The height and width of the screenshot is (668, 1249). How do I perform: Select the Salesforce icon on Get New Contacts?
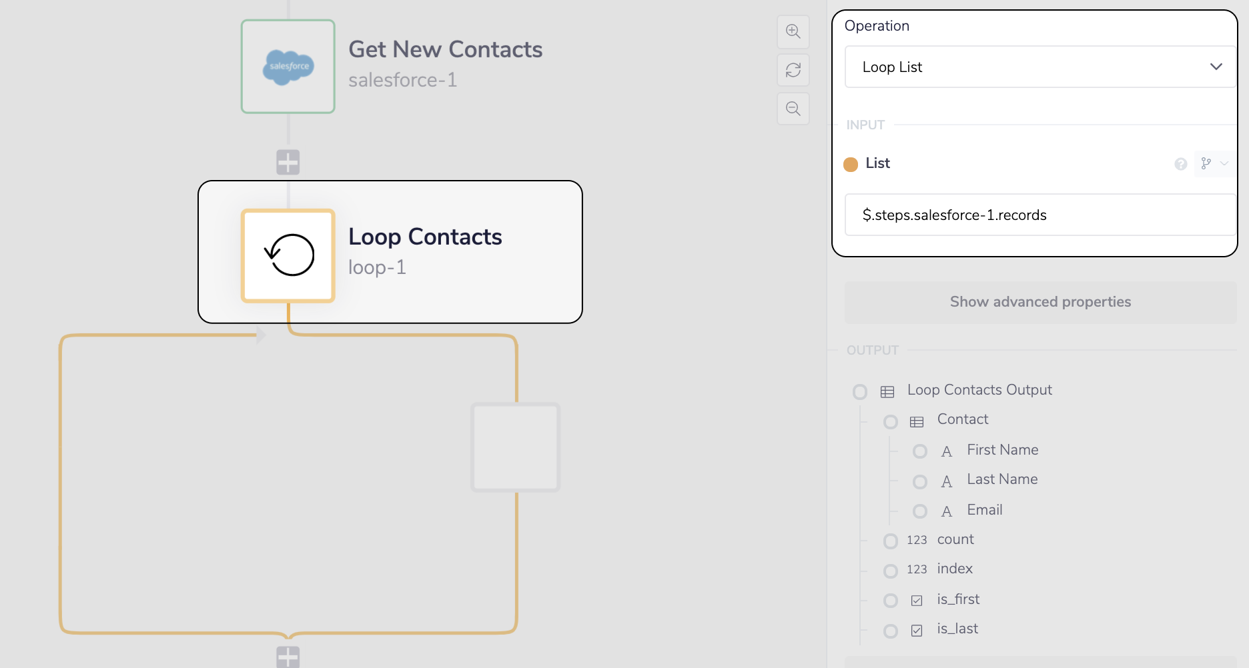pos(288,67)
